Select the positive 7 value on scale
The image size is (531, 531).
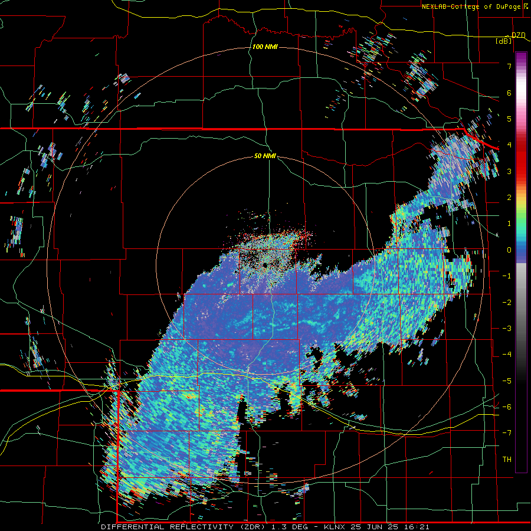click(x=509, y=66)
